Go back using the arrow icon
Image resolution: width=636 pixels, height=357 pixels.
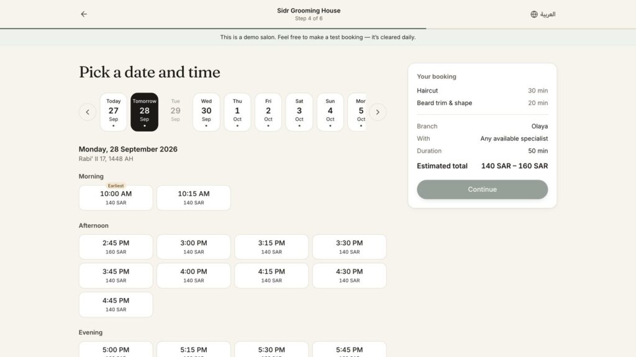pyautogui.click(x=84, y=14)
